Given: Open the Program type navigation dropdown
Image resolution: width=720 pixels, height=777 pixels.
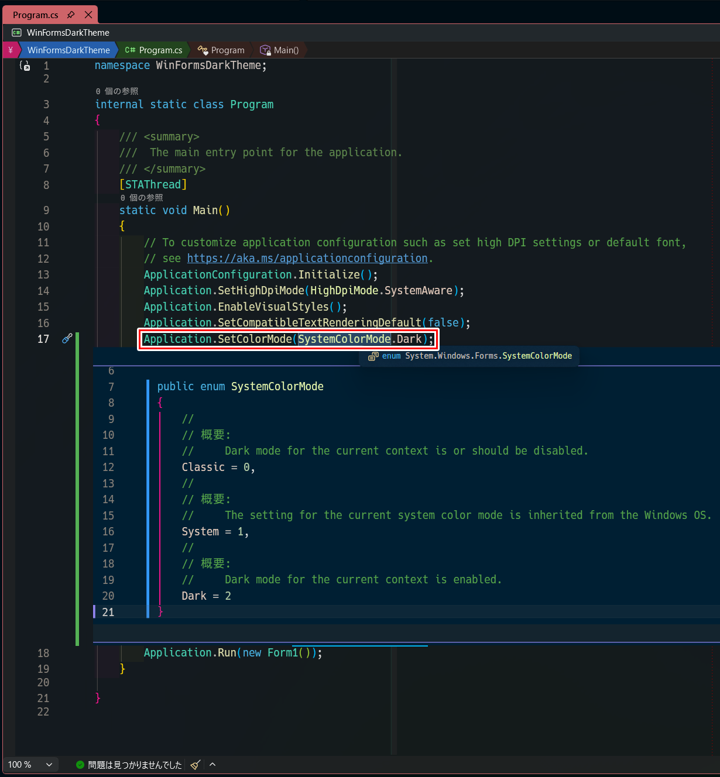Looking at the screenshot, I should click(221, 50).
